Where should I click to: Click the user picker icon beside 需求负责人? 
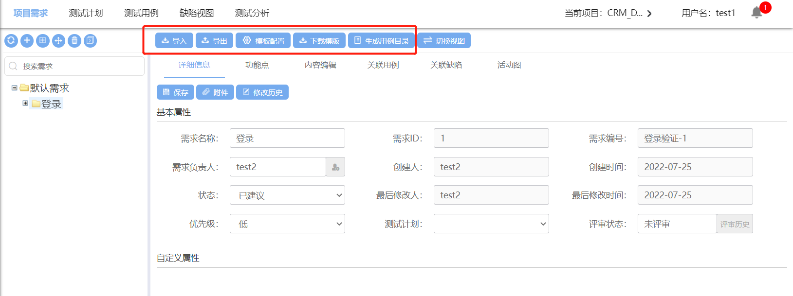335,167
